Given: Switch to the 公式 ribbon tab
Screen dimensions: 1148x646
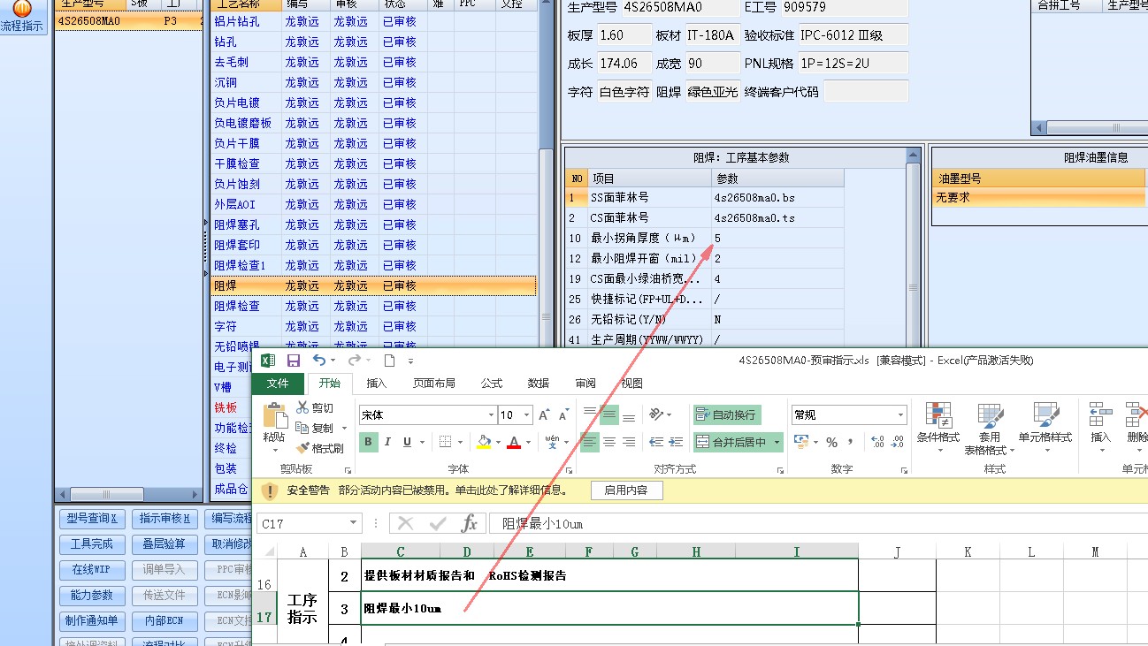Looking at the screenshot, I should coord(492,384).
